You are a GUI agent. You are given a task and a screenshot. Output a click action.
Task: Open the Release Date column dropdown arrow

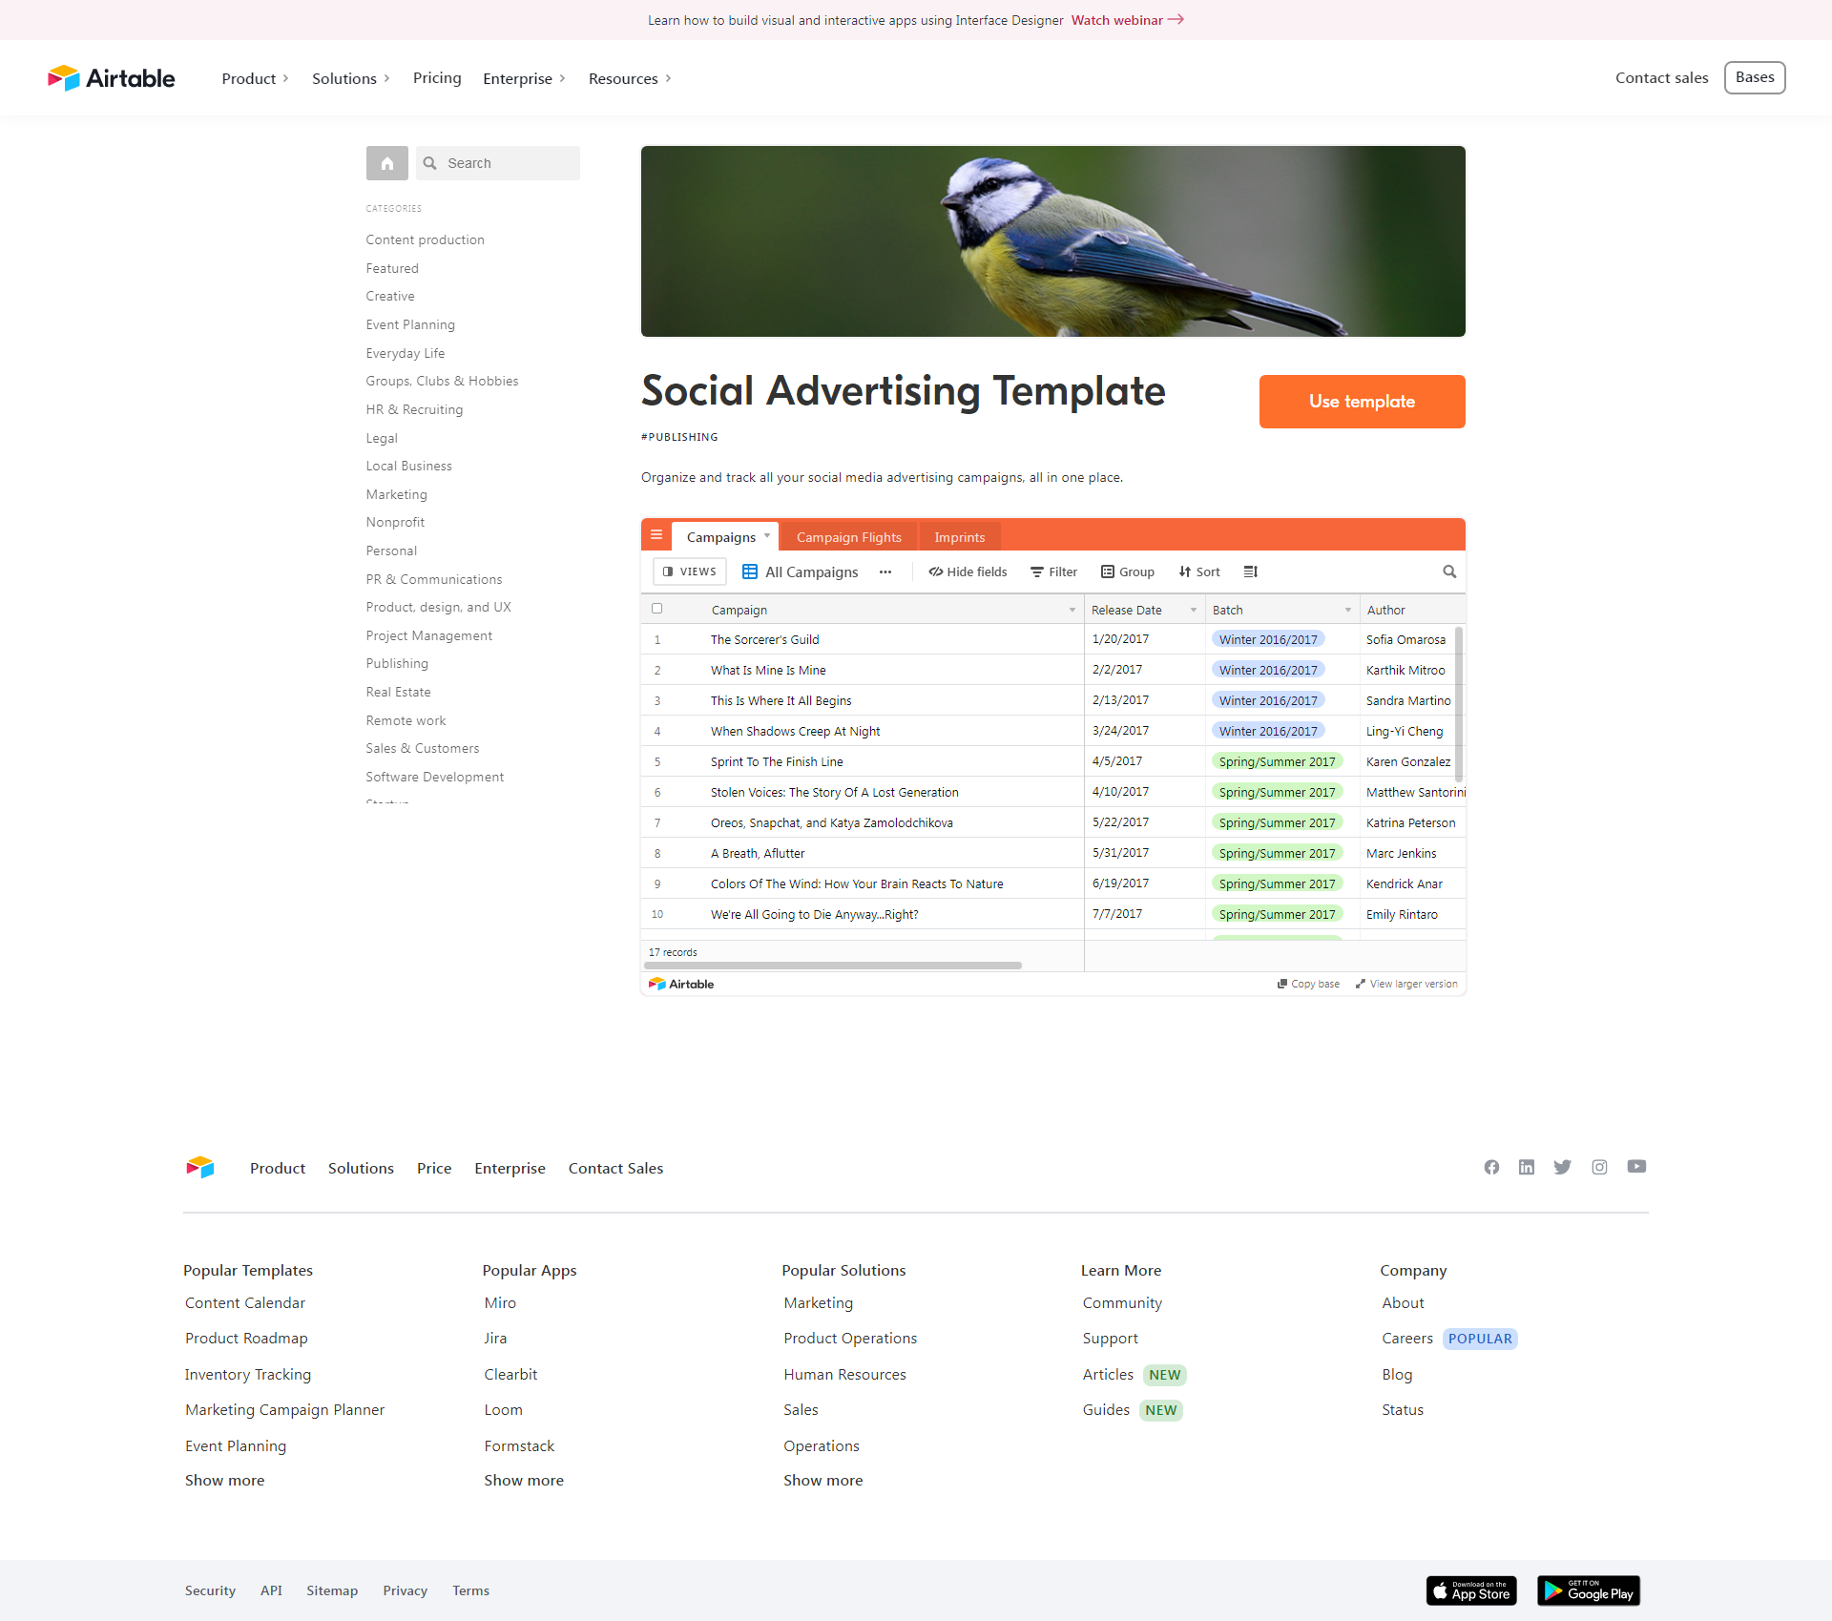click(x=1193, y=610)
